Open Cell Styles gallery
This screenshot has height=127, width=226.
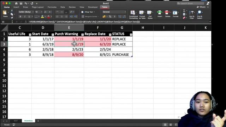[150, 14]
